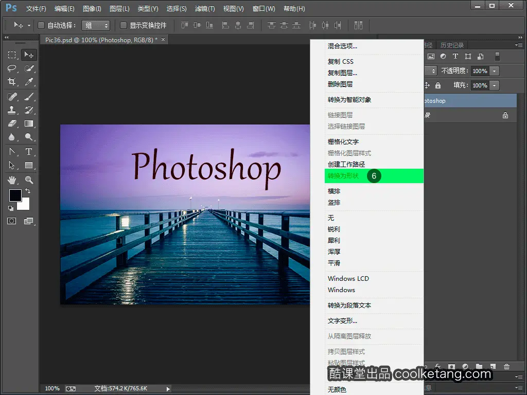Open the 文件(F) menu
This screenshot has height=395, width=527.
36,9
